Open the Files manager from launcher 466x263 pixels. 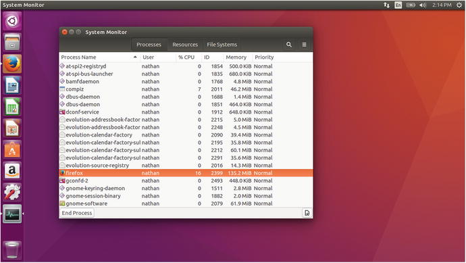12,42
